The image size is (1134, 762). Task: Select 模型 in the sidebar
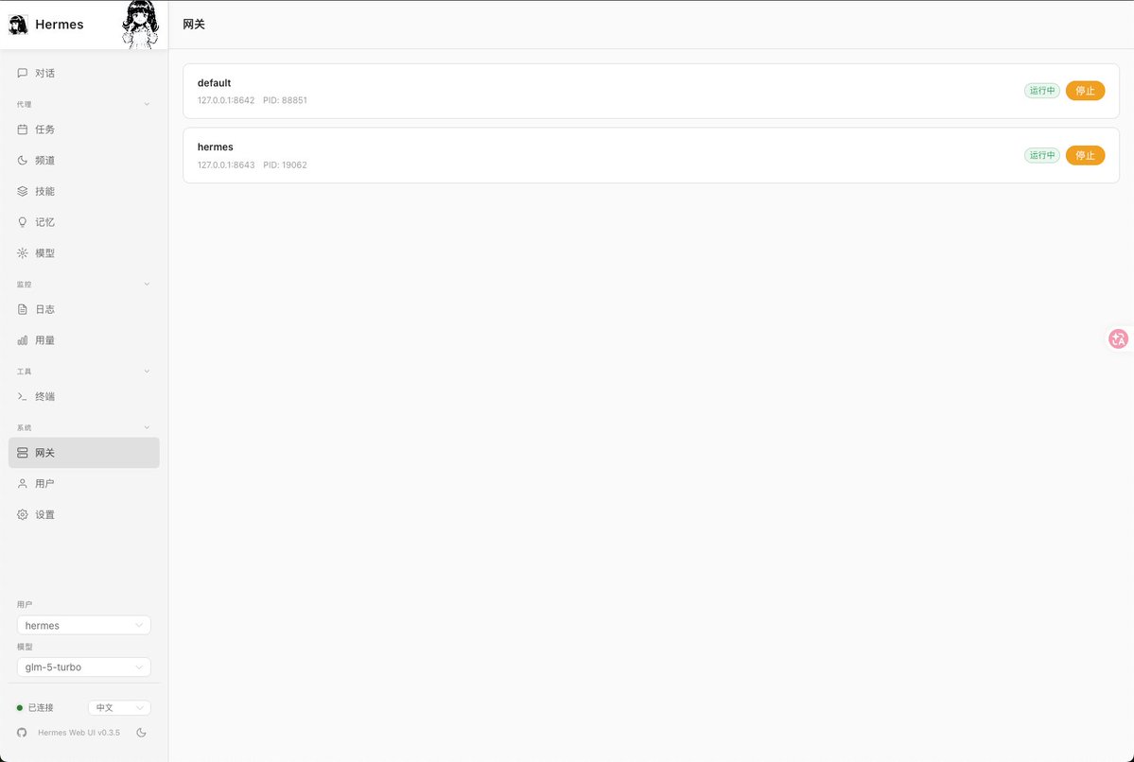coord(84,253)
